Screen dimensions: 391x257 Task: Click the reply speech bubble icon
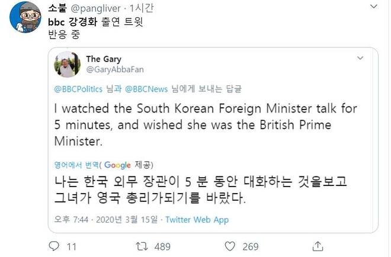[x=53, y=246]
